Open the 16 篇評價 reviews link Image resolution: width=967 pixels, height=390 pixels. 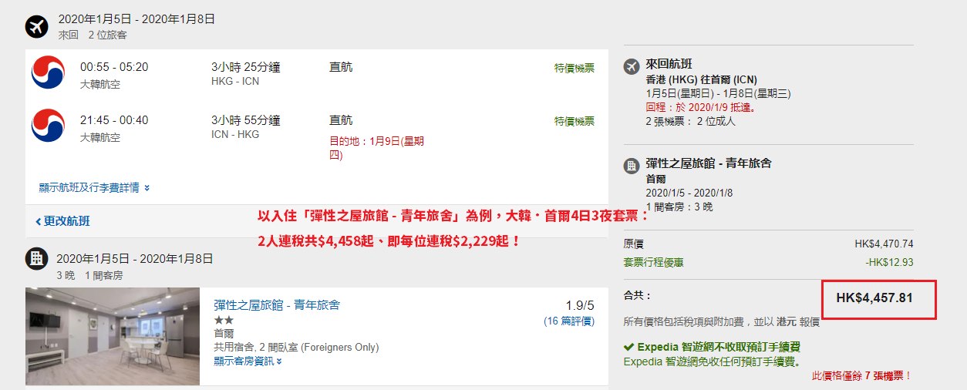point(569,321)
